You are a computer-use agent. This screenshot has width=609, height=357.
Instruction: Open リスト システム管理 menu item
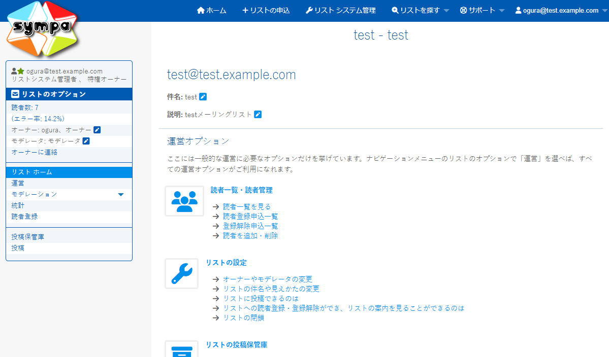coord(340,10)
